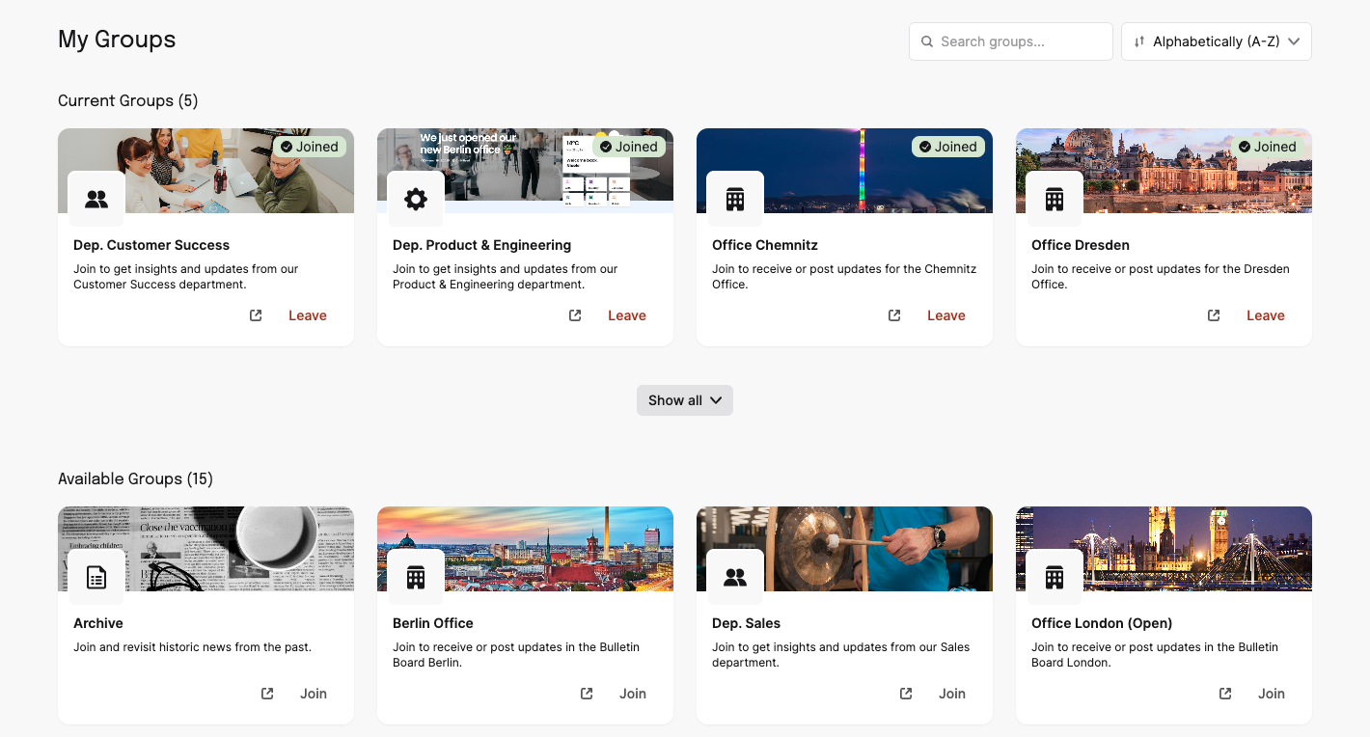Viewport: 1370px width, 737px height.
Task: Leave the Office Dresden group
Action: pos(1266,315)
